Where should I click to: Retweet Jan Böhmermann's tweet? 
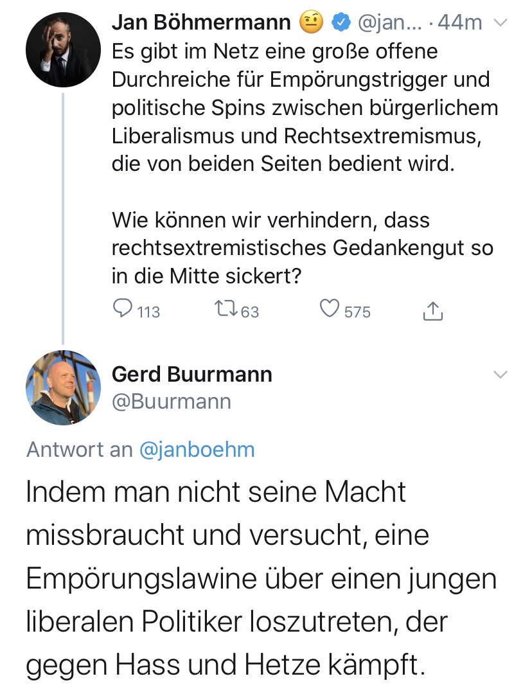point(226,310)
